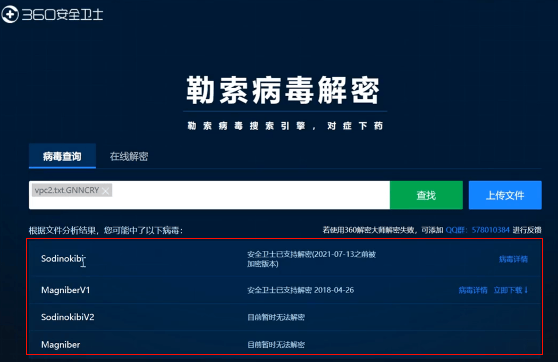Image resolution: width=558 pixels, height=362 pixels.
Task: Click the 根据文件分析结果 result heading text
Action: coord(106,230)
